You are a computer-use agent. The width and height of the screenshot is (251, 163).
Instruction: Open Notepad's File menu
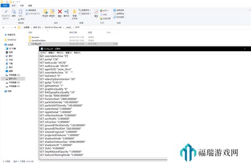click(43, 53)
